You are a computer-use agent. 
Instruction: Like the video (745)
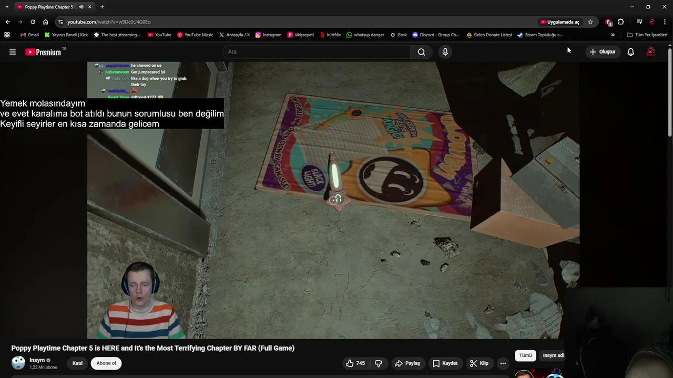click(355, 363)
